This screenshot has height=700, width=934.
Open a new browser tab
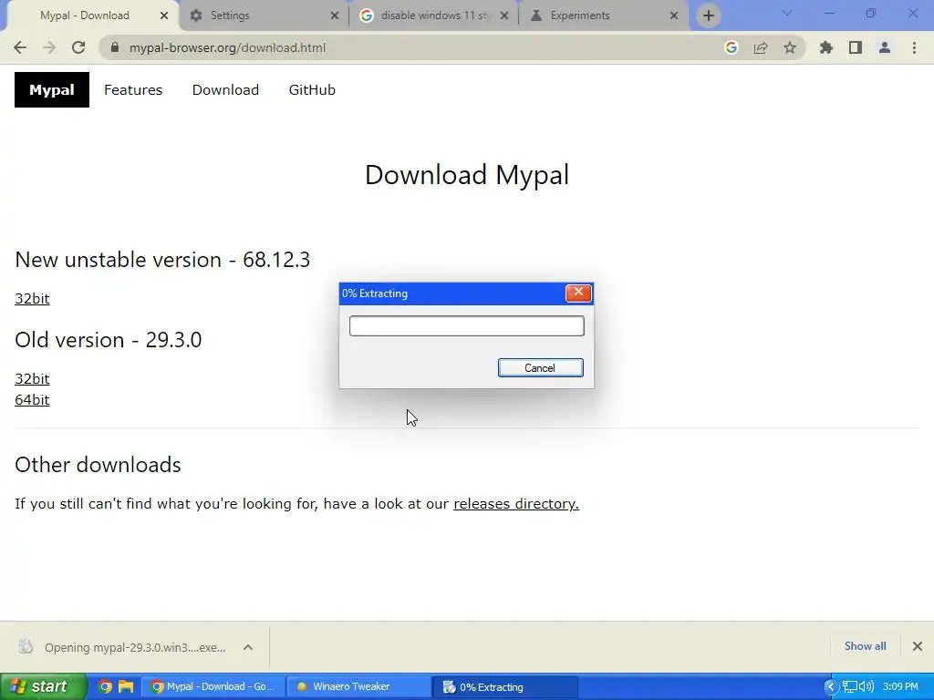tap(708, 15)
